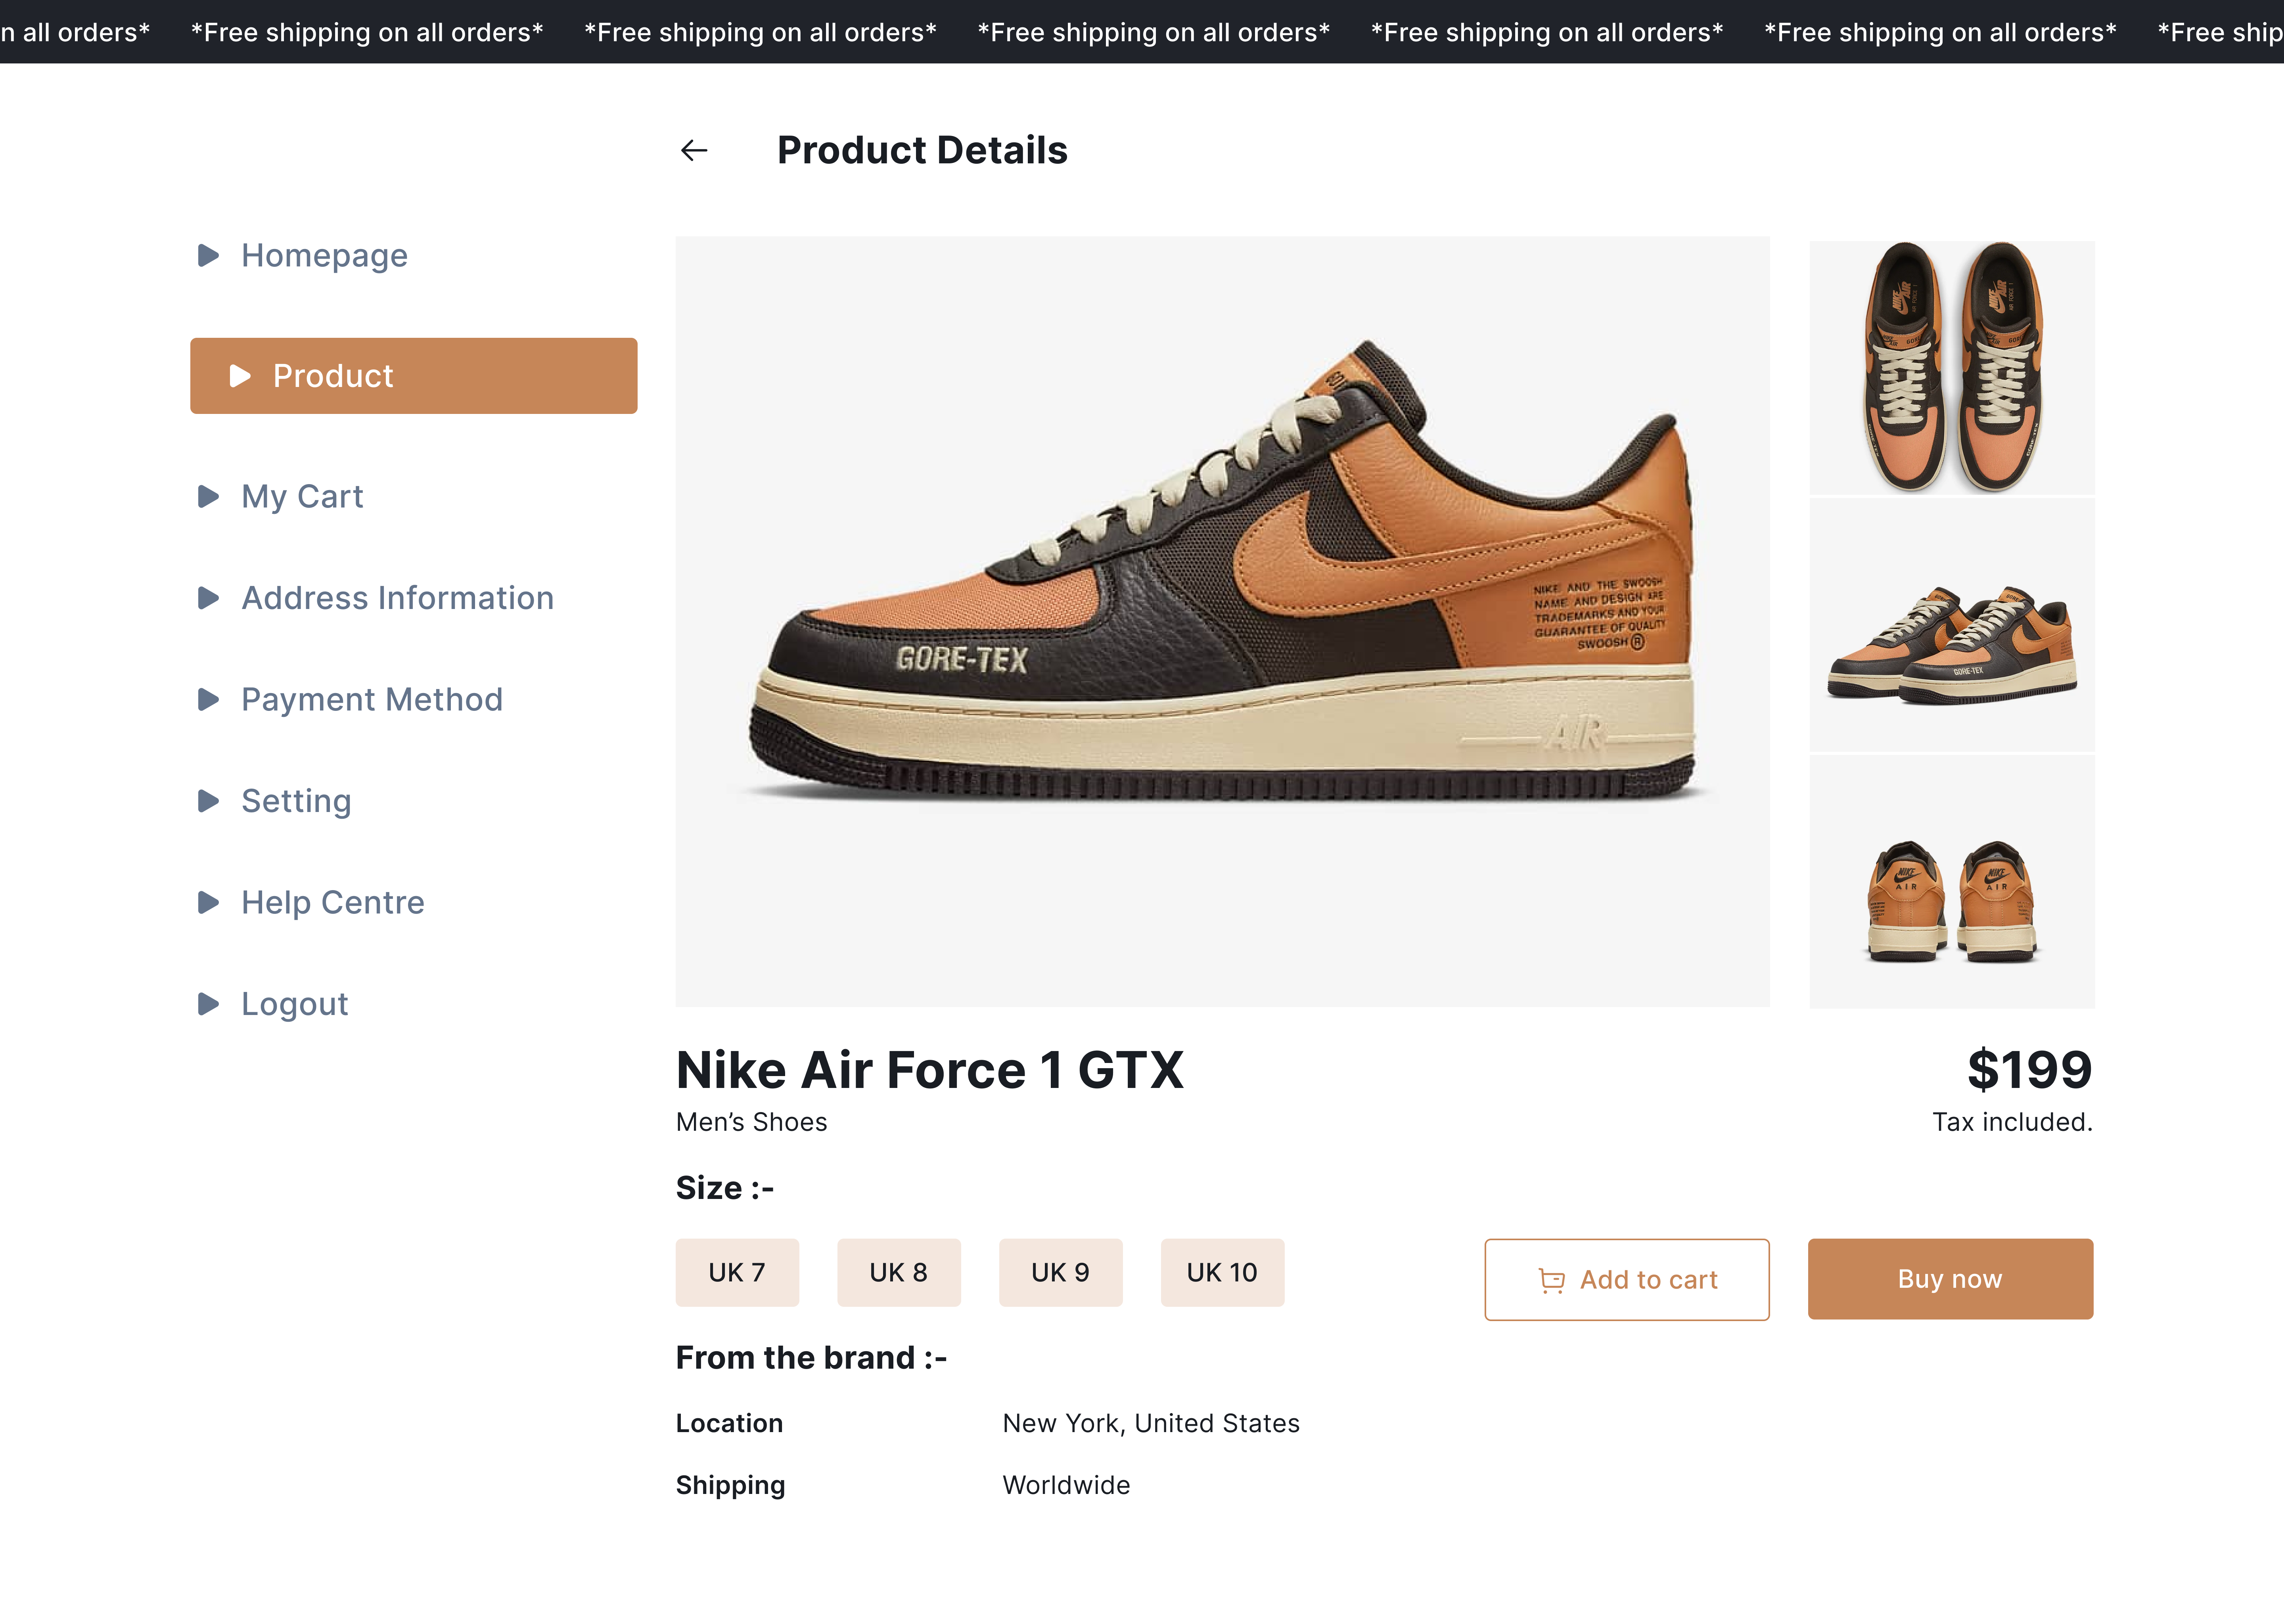Click the triangle icon beside Setting

pos(208,801)
